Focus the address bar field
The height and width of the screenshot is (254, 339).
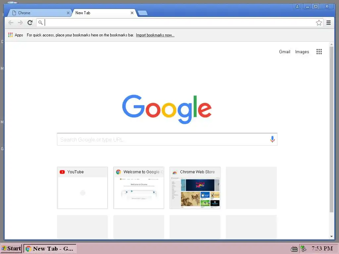(x=179, y=23)
